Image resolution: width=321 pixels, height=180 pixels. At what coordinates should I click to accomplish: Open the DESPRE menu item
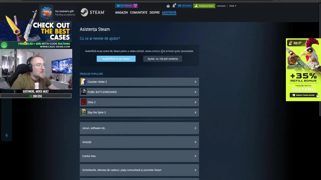coord(154,12)
